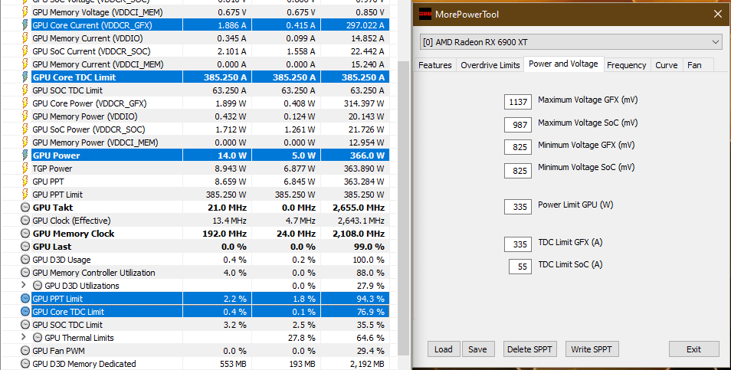Click the lightning icon beside GPU SoC Power (VDDCR_SOC)
Image resolution: width=731 pixels, height=370 pixels.
pos(25,129)
